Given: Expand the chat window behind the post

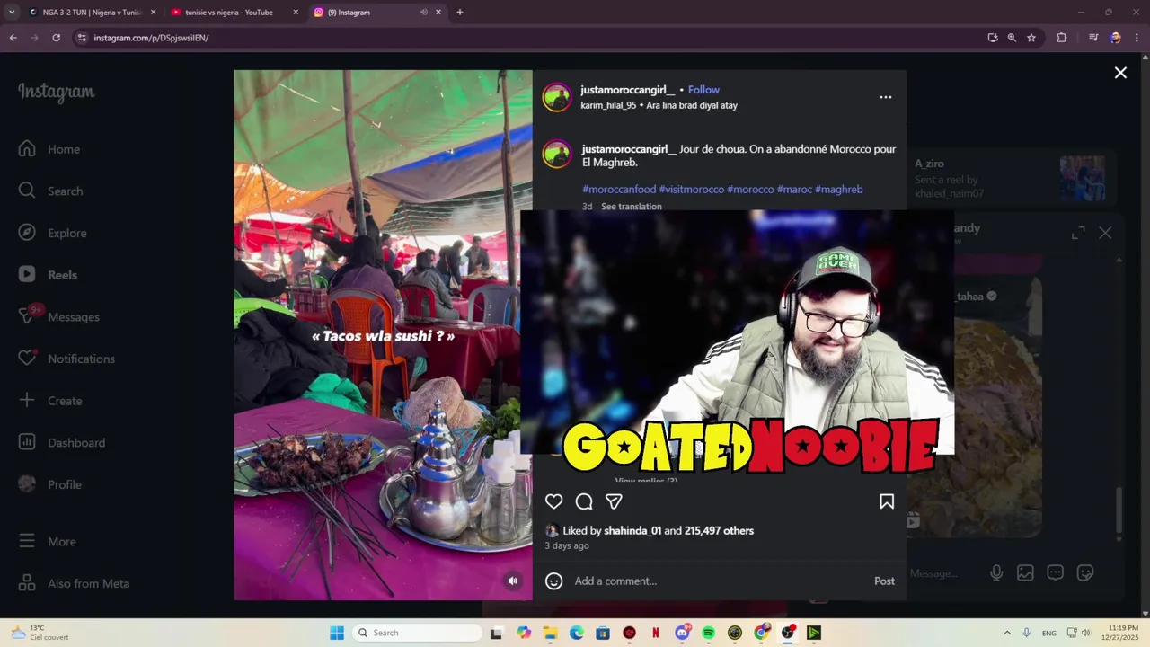Looking at the screenshot, I should [1078, 234].
